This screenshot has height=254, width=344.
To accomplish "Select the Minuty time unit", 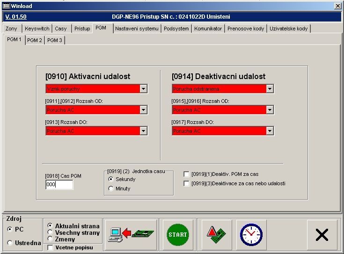I will [x=111, y=189].
